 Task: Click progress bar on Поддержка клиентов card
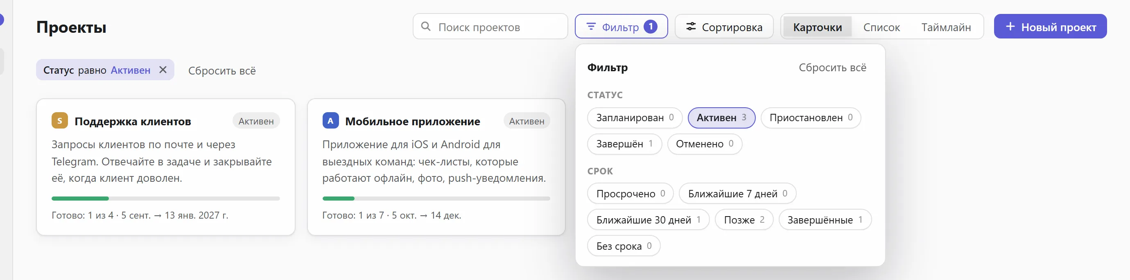(165, 199)
